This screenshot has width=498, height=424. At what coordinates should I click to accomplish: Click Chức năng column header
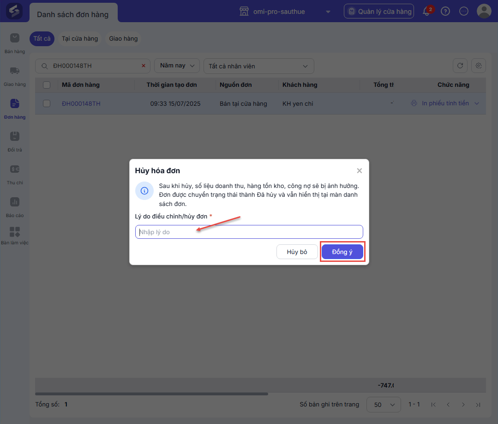click(x=453, y=85)
